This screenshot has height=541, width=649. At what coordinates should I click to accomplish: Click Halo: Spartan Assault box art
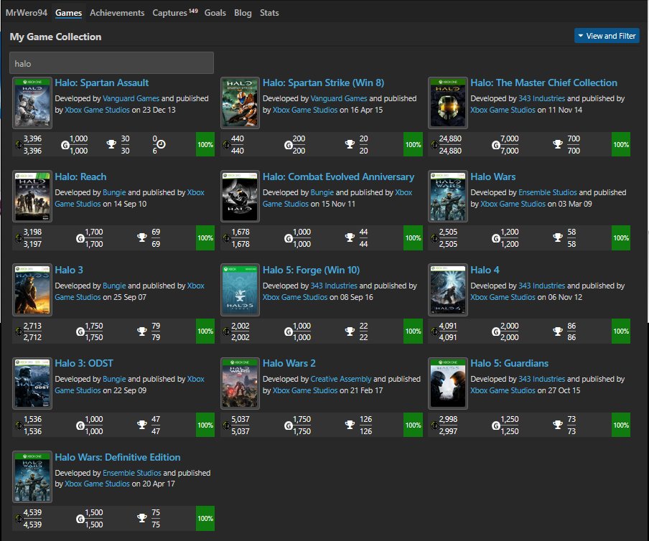click(32, 103)
